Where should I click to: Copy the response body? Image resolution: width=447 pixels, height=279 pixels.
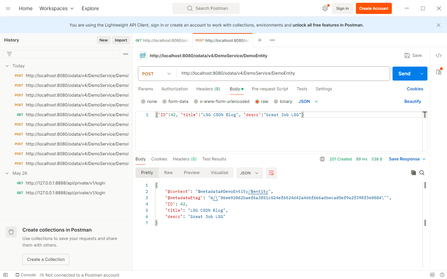coord(413,173)
